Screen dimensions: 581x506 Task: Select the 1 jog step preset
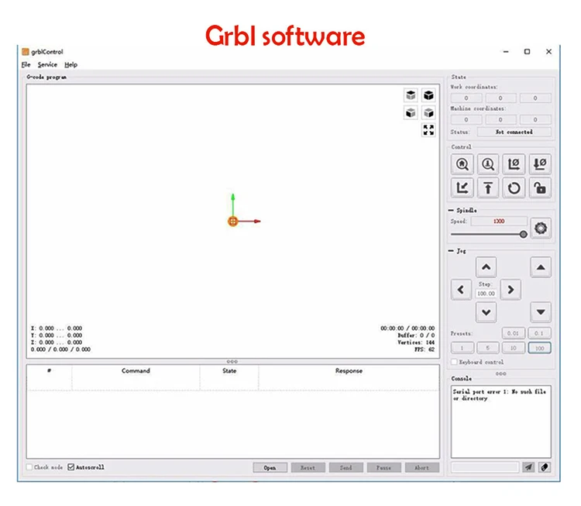point(462,348)
